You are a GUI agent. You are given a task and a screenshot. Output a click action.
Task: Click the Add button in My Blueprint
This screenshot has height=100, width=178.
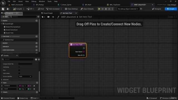pos(5,17)
